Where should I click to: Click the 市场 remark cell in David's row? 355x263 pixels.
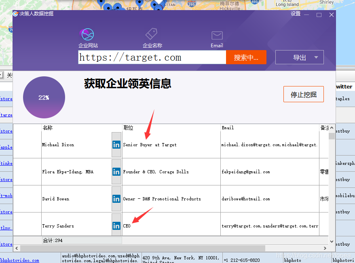tap(324, 199)
